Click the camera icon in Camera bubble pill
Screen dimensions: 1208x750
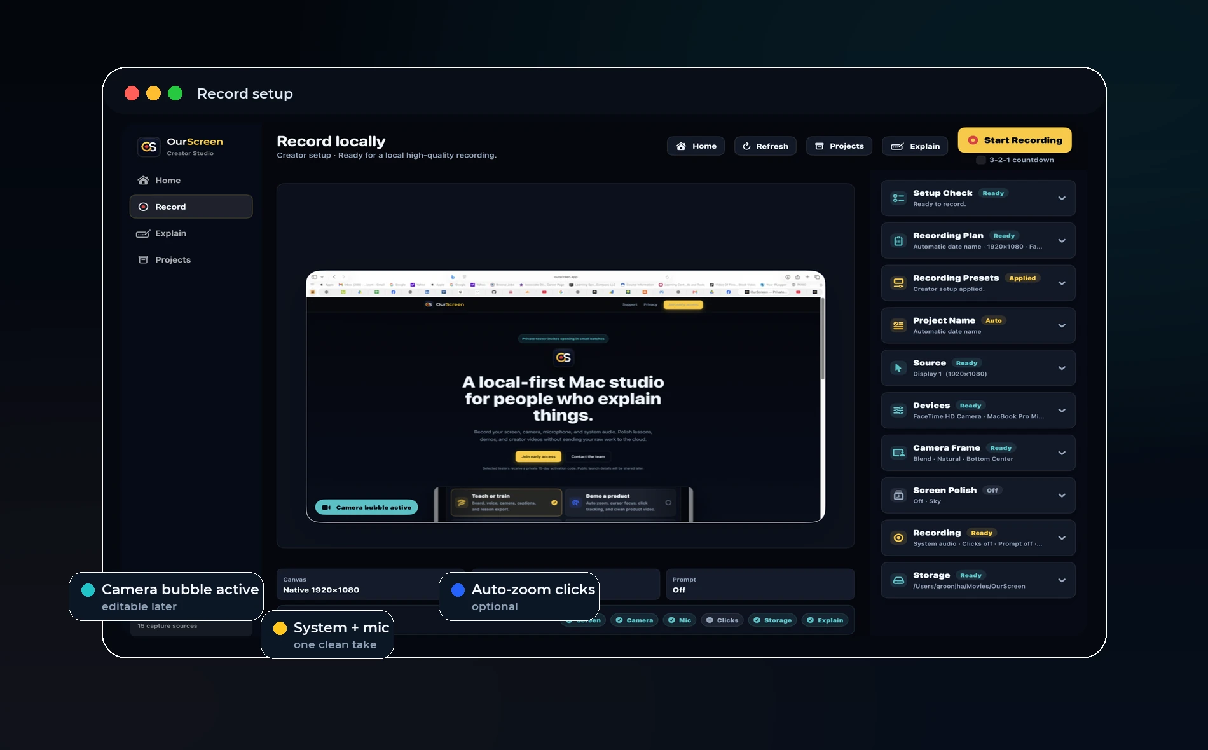coord(326,507)
